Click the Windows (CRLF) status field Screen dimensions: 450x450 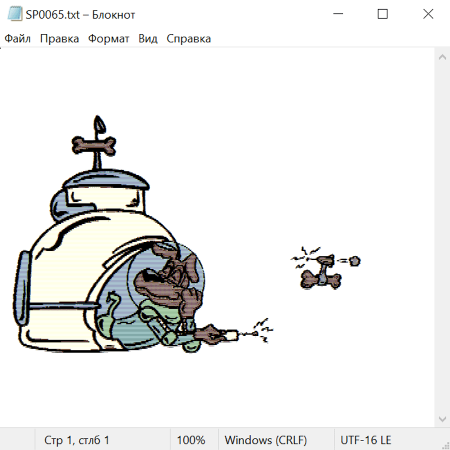(x=265, y=440)
